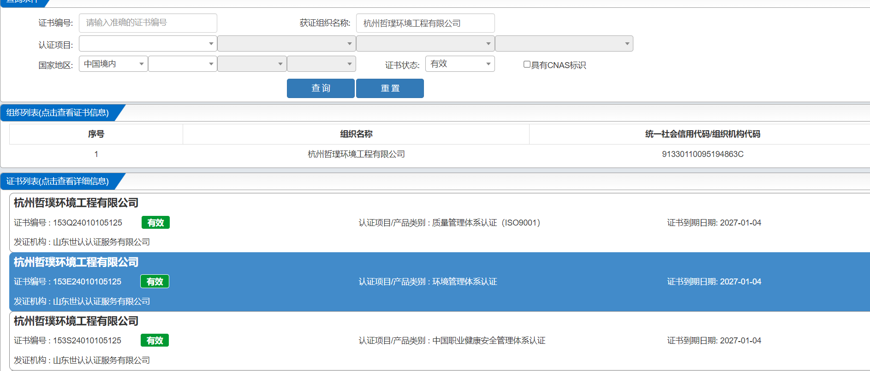
Task: Click the 序号 column header
Action: point(96,134)
